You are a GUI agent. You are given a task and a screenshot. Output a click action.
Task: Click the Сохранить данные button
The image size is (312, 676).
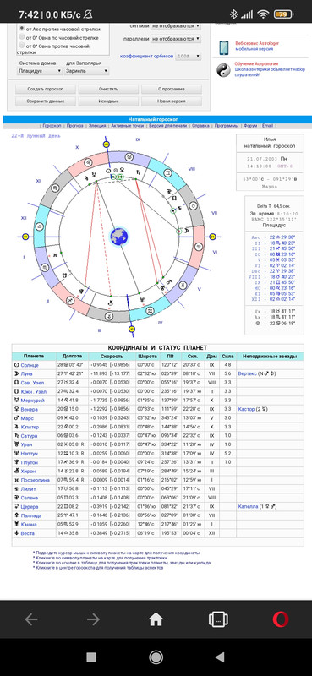coord(46,101)
